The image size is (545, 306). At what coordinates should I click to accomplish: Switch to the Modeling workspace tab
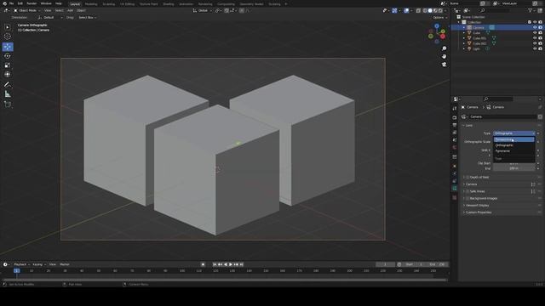[91, 4]
